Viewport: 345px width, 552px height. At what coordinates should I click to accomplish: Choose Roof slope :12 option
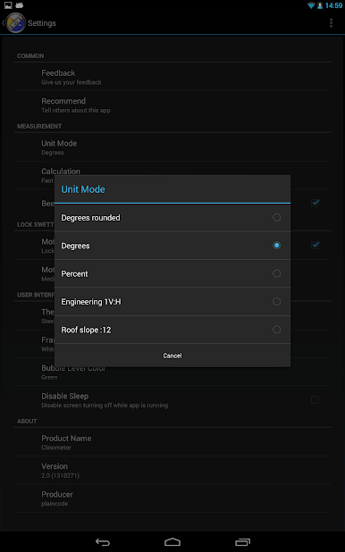[x=172, y=330]
